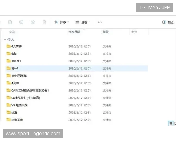Select the 1944 folder icon
This screenshot has height=141, width=176.
9,68
